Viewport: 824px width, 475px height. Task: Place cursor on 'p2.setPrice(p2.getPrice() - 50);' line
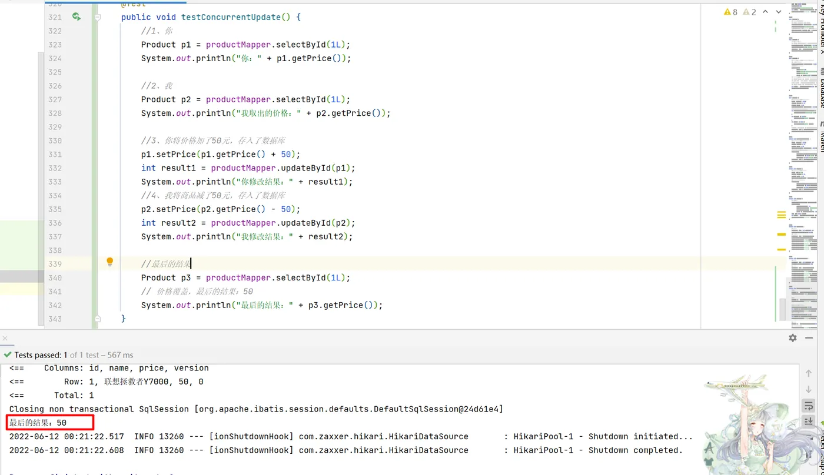coord(221,209)
